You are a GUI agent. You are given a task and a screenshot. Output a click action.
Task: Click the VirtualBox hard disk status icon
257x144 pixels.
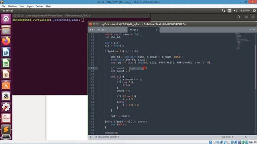coord(210,142)
